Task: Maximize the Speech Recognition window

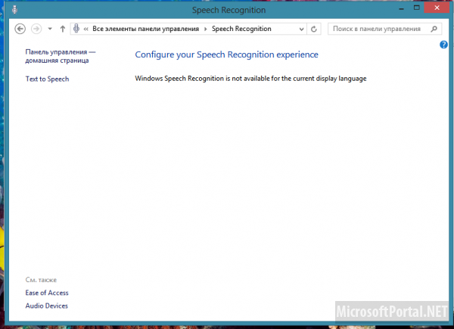Action: (417, 8)
